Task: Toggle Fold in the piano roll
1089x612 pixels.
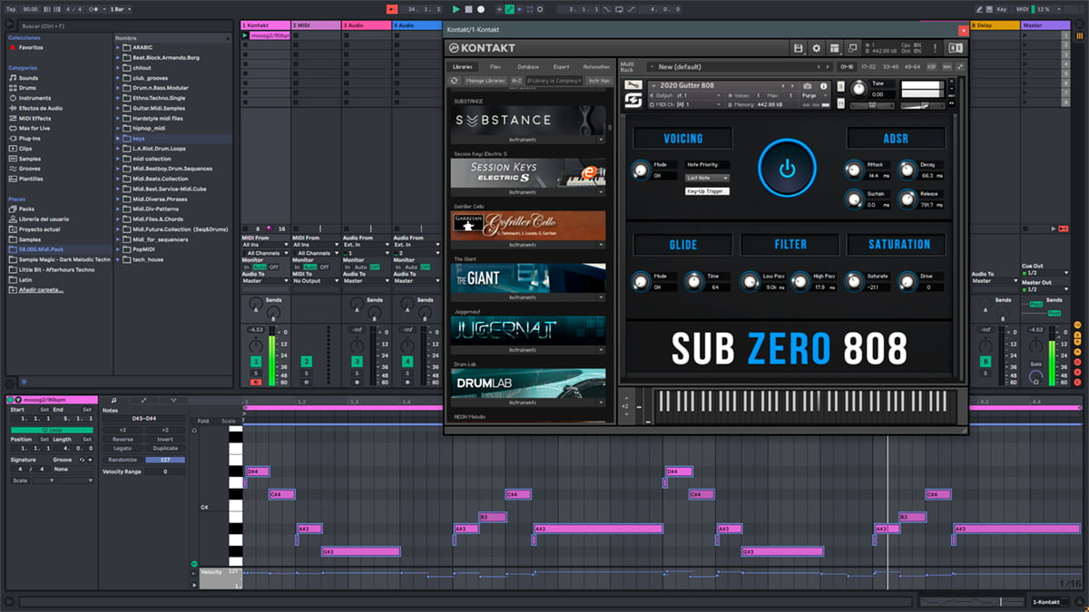Action: [202, 421]
